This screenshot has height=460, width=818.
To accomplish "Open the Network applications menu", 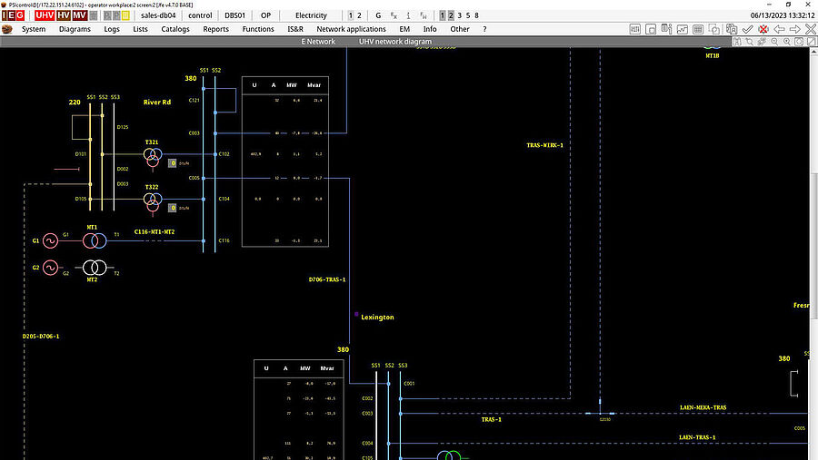I will (351, 29).
